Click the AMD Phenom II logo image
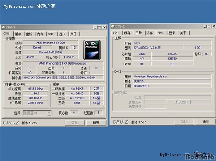Image resolution: width=216 pixels, height=161 pixels. (92, 50)
